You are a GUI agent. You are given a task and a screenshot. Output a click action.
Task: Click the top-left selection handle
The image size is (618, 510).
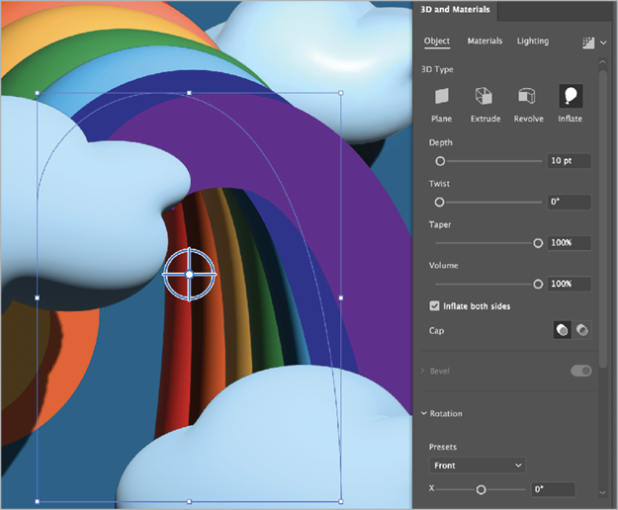pos(38,93)
